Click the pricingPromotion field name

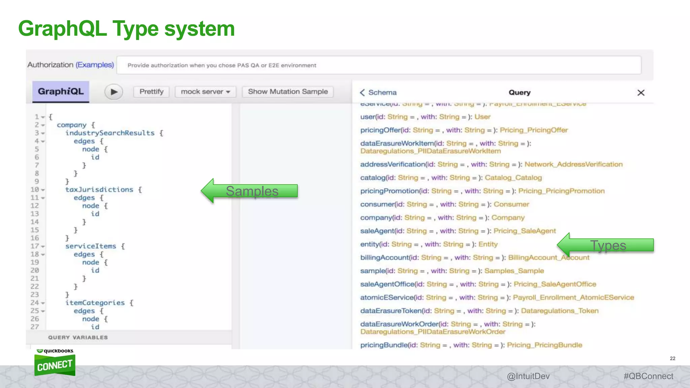[389, 191]
